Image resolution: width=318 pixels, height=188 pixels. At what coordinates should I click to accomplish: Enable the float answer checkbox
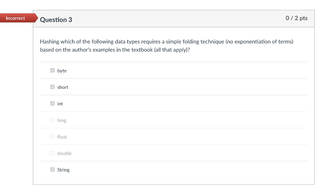pyautogui.click(x=52, y=136)
